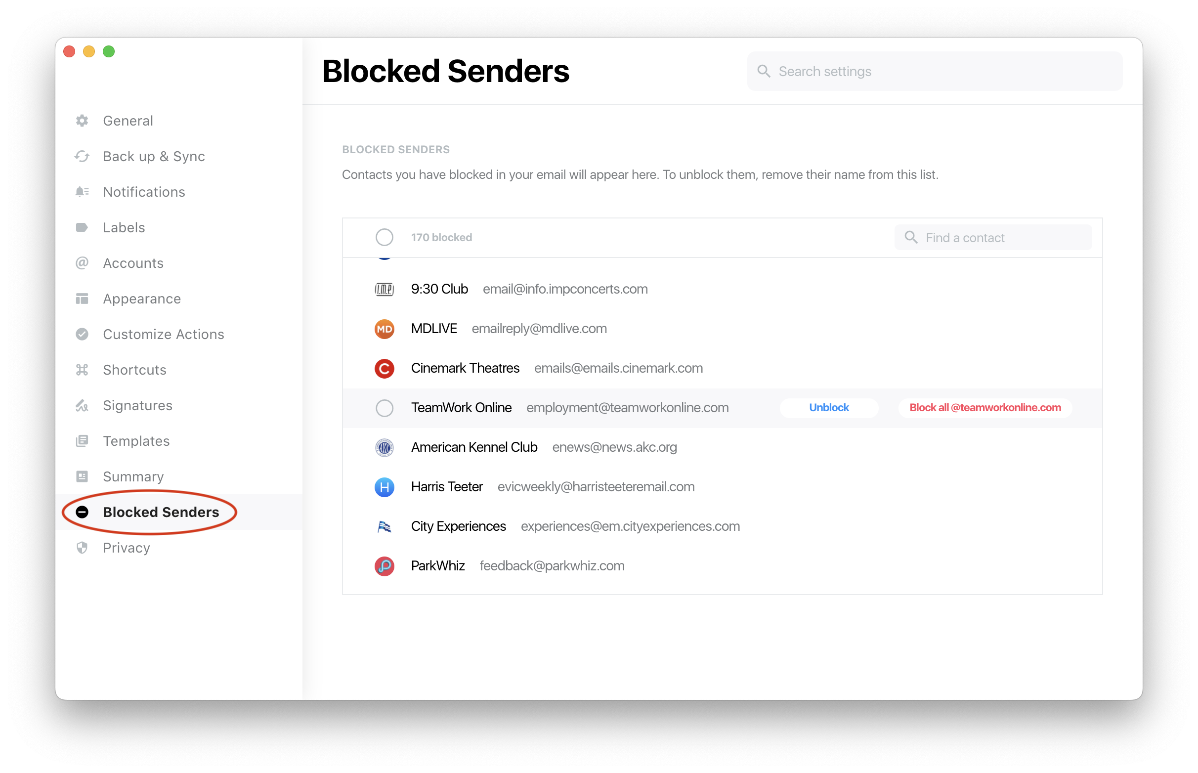
Task: Click Block all @teamworkonline.com
Action: [985, 408]
